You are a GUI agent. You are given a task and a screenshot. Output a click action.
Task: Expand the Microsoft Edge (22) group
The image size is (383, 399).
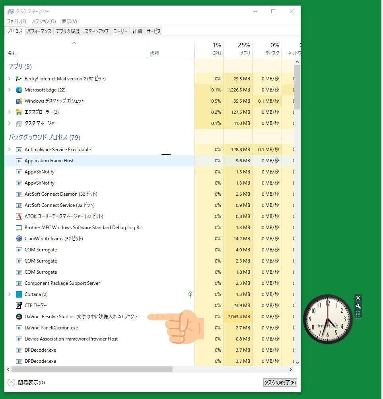[10, 90]
